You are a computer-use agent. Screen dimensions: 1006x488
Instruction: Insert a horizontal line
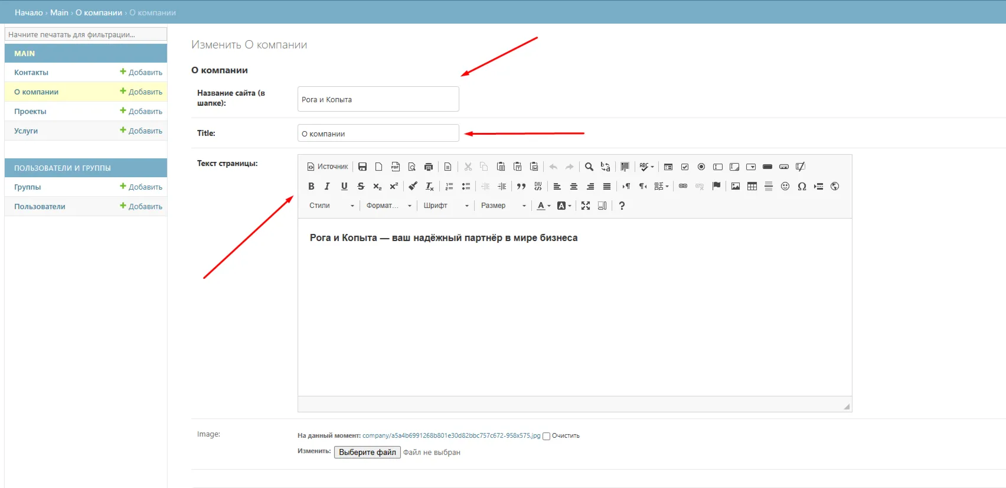(x=769, y=186)
